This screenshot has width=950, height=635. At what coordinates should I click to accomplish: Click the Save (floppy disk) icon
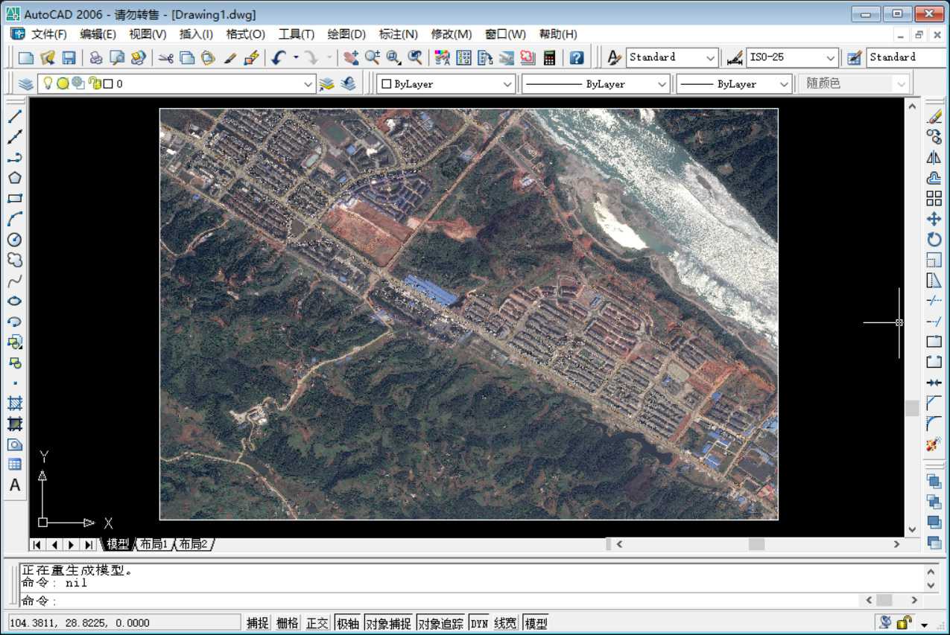(69, 57)
